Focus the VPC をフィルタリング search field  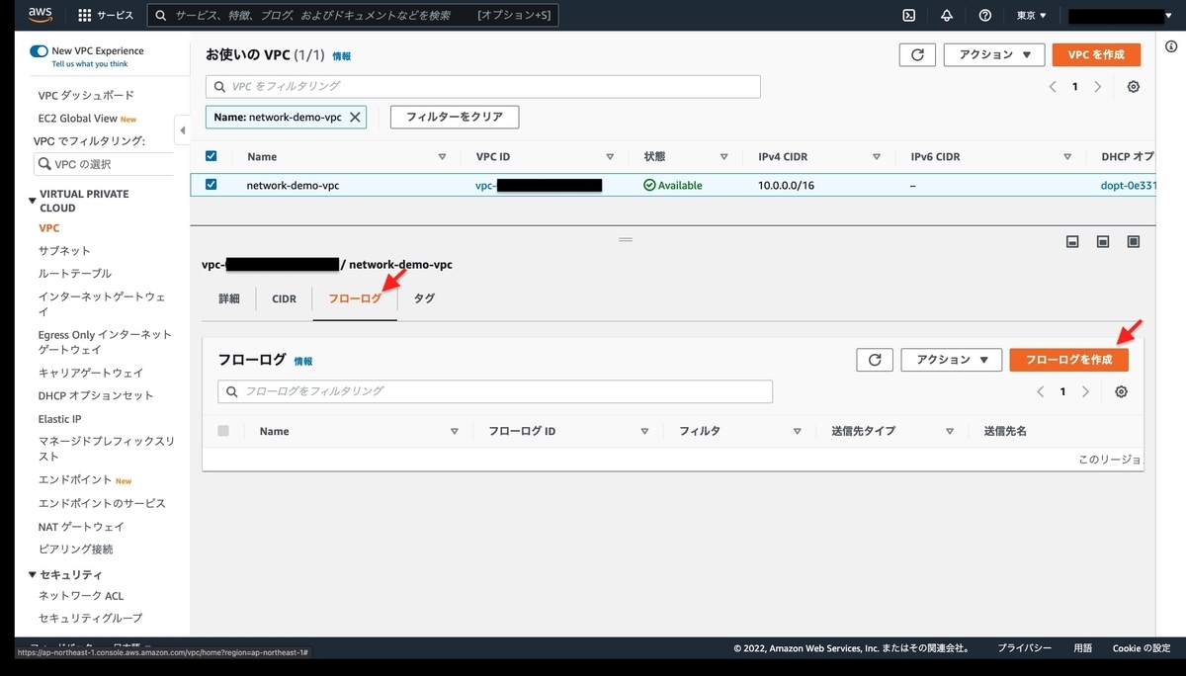click(x=482, y=86)
